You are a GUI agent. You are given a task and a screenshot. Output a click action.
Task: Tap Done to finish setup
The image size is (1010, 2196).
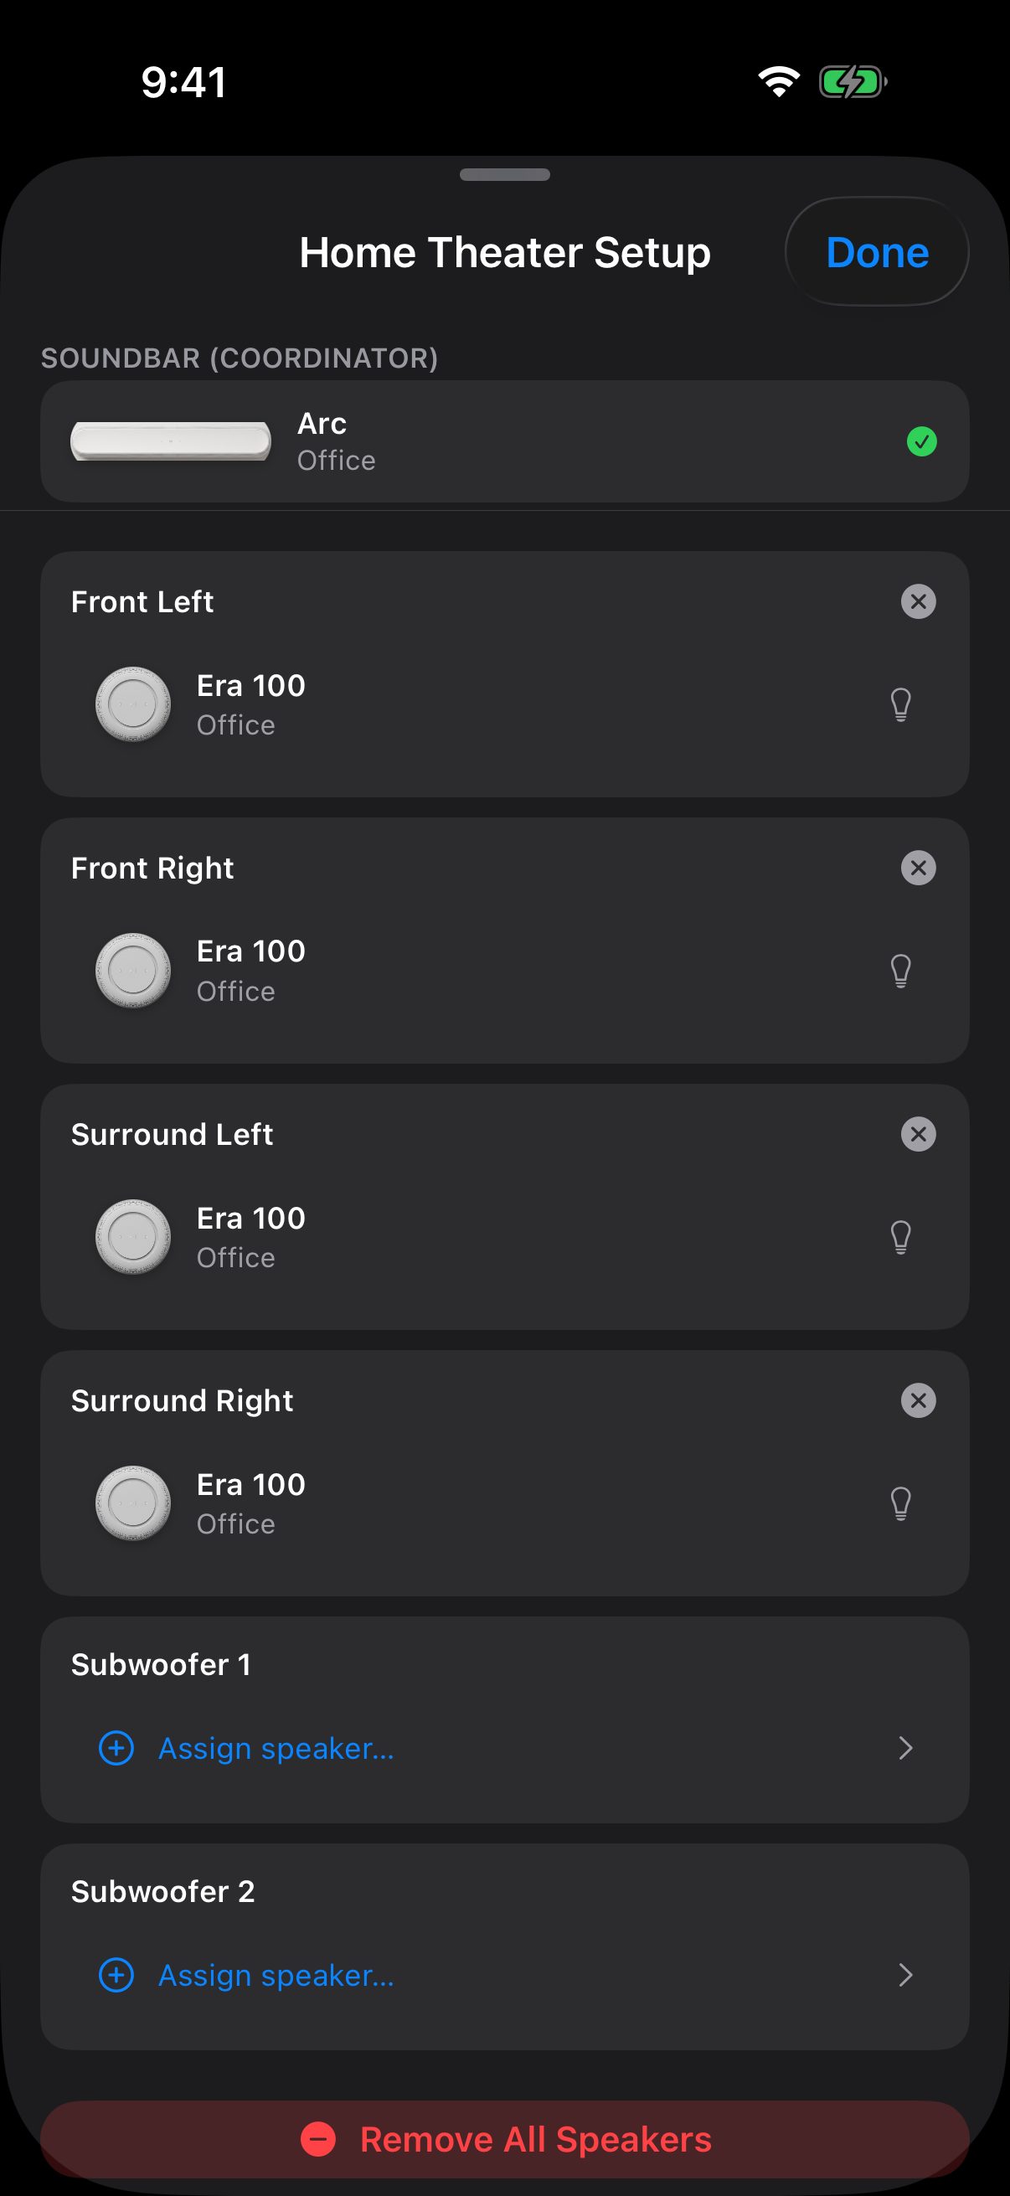tap(876, 252)
